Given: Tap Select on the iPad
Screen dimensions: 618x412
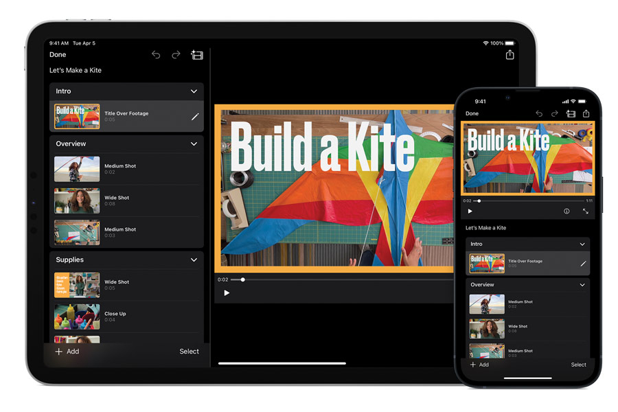Looking at the screenshot, I should 190,352.
